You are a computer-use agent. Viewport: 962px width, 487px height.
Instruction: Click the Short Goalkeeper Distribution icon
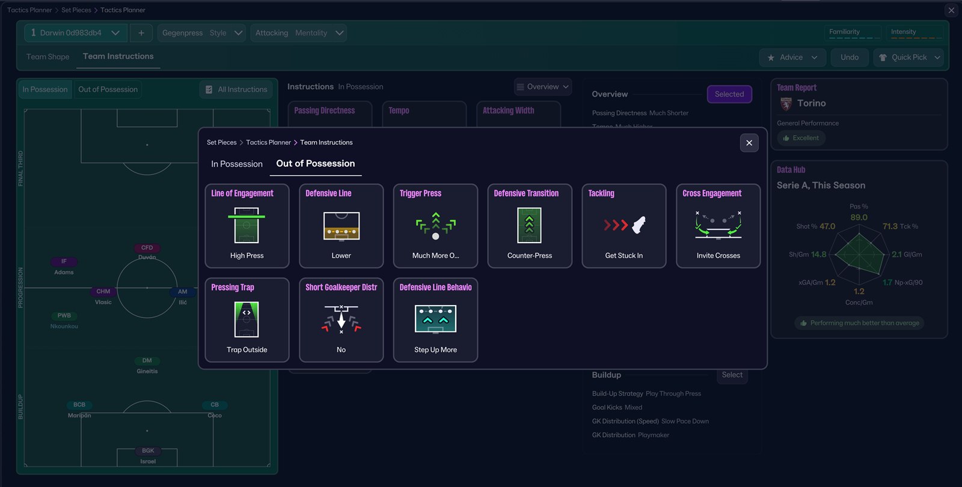(341, 319)
